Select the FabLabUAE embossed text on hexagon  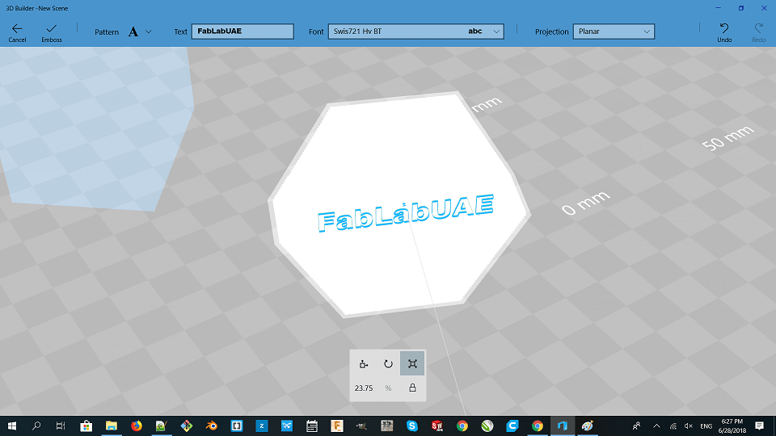[x=405, y=213]
